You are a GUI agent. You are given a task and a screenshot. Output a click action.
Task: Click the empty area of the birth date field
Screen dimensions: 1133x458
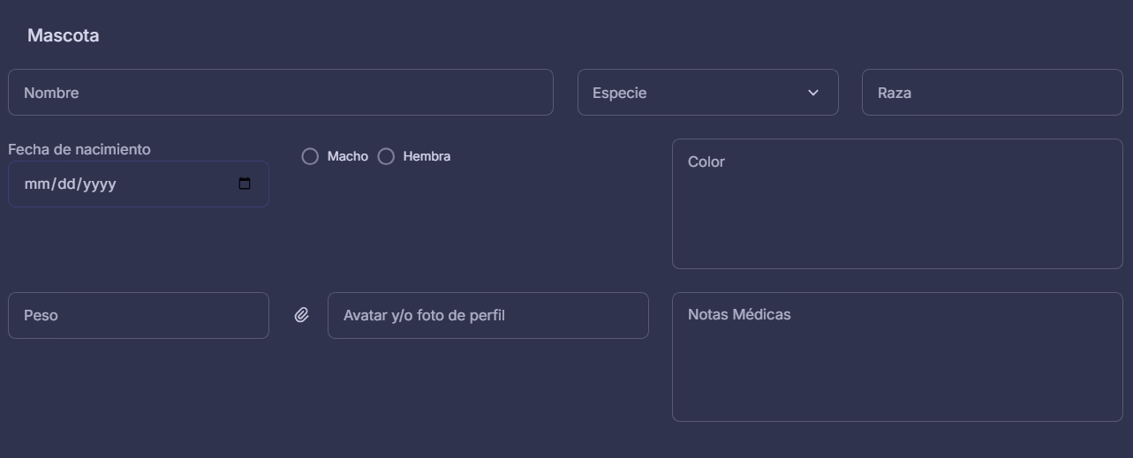pos(177,184)
